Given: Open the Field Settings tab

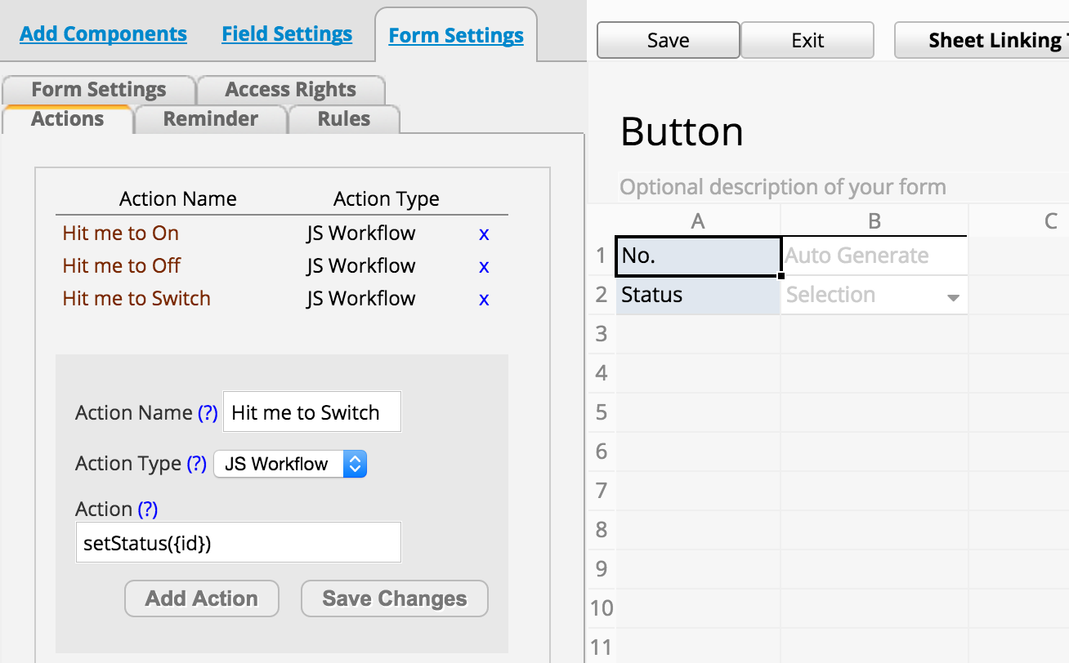Looking at the screenshot, I should (286, 34).
